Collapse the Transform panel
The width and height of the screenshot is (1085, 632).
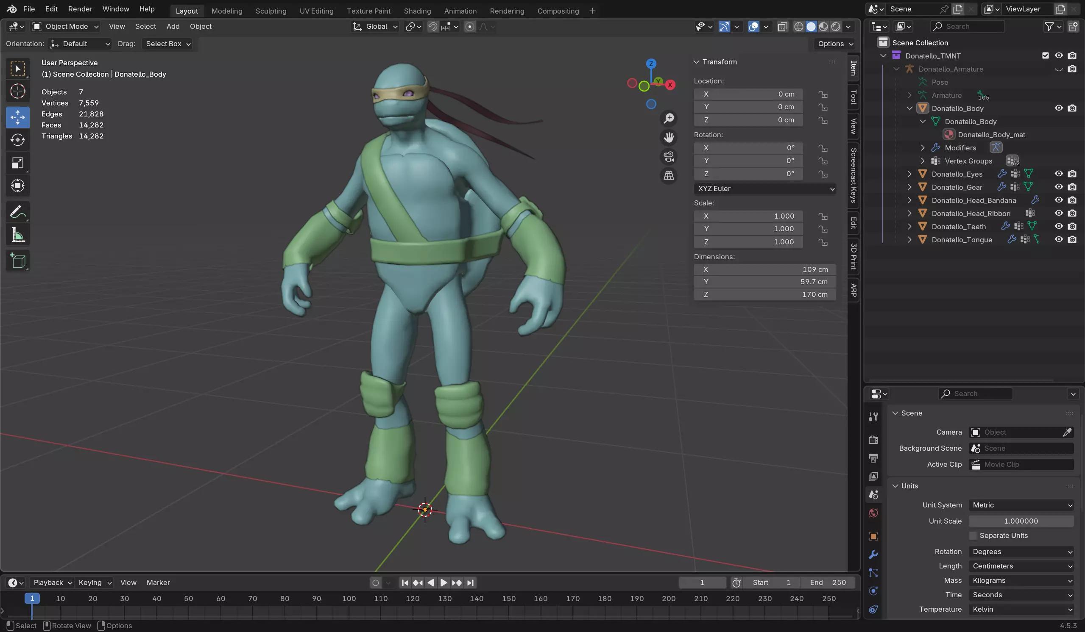[x=696, y=62]
